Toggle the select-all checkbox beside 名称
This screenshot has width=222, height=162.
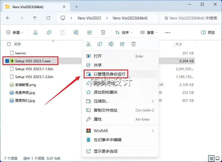(9, 44)
